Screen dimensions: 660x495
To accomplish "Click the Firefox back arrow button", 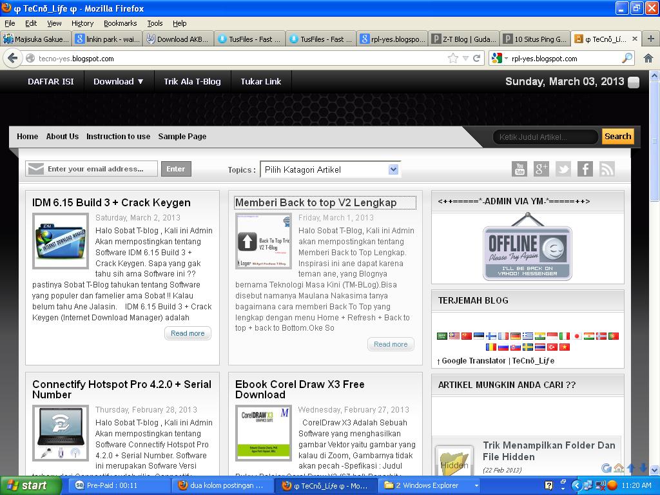I will click(x=13, y=58).
